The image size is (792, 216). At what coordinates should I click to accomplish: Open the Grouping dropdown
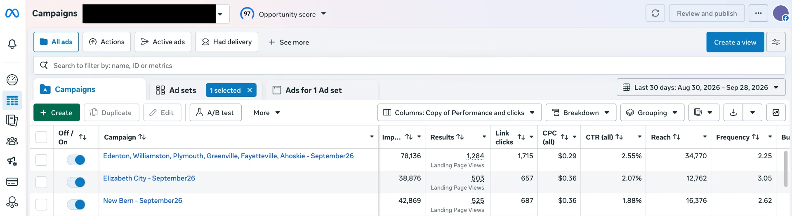click(x=652, y=113)
